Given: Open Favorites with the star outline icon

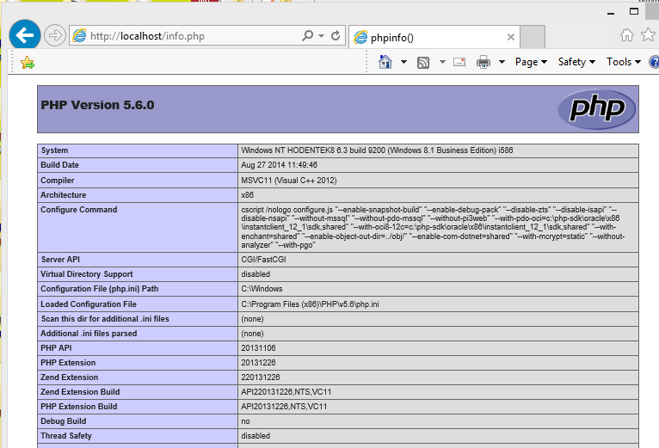Looking at the screenshot, I should coord(648,35).
